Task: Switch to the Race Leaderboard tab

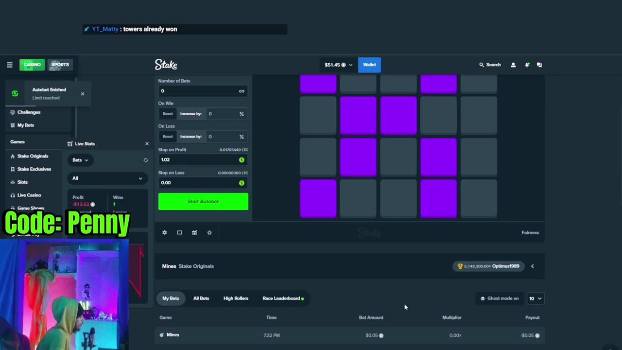Action: (283, 298)
